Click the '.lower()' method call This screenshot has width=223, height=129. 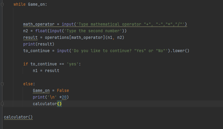pos(180,51)
